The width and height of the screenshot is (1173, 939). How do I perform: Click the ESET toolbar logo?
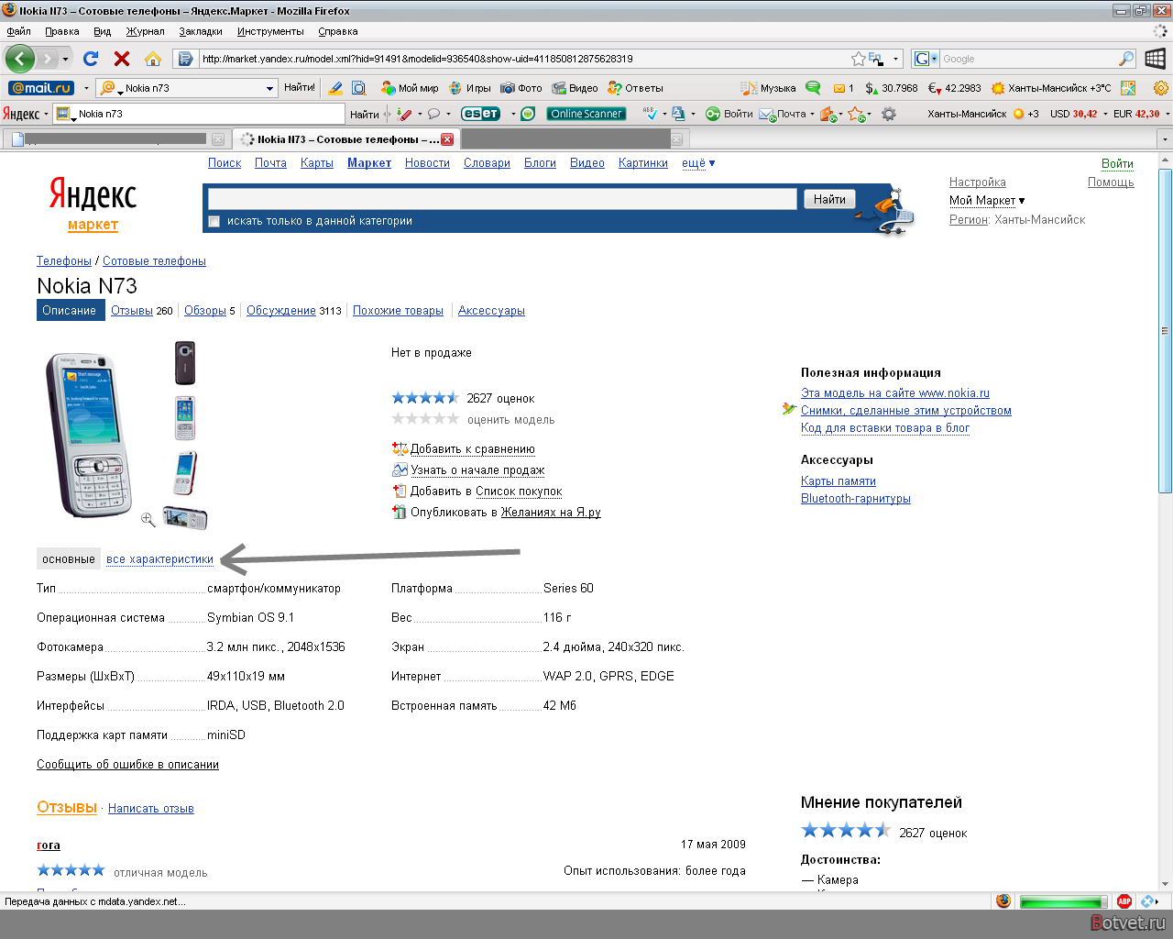[480, 114]
